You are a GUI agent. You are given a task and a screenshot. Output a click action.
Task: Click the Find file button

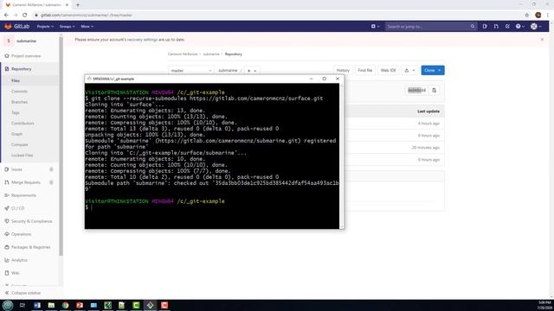(364, 70)
